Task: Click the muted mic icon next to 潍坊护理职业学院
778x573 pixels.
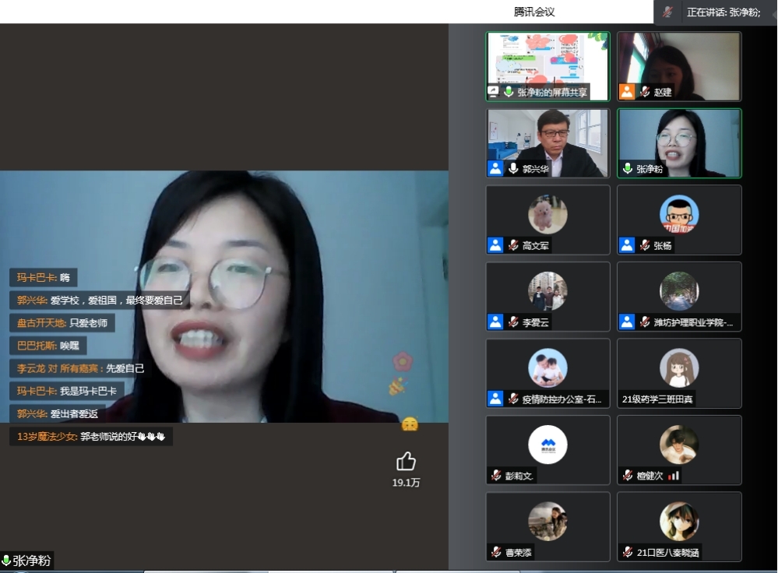Action: (645, 322)
